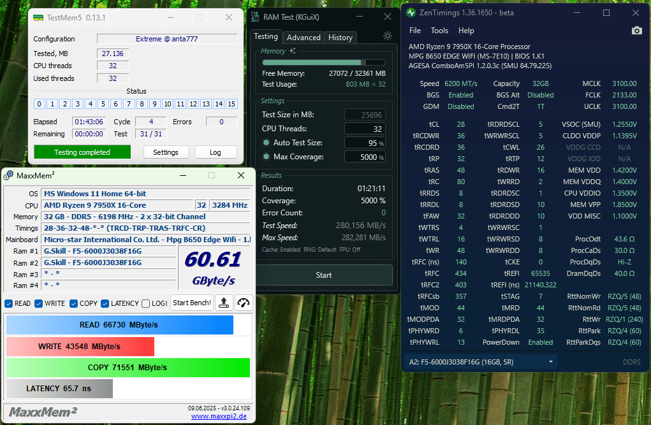The width and height of the screenshot is (651, 425).
Task: Click the Elapsed 01:43:06 field
Action: [89, 122]
